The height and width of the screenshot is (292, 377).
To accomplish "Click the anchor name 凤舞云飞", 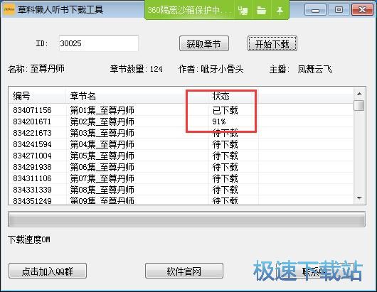I will pyautogui.click(x=314, y=69).
